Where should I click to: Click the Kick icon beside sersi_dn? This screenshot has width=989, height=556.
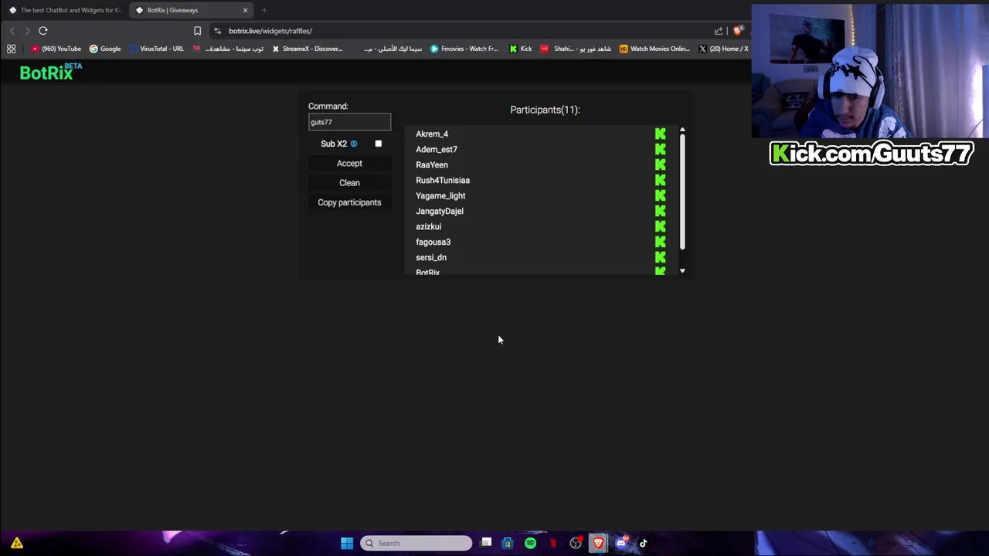click(660, 257)
